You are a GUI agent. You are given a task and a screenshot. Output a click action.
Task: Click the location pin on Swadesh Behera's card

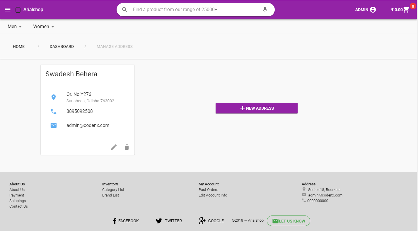pos(54,97)
